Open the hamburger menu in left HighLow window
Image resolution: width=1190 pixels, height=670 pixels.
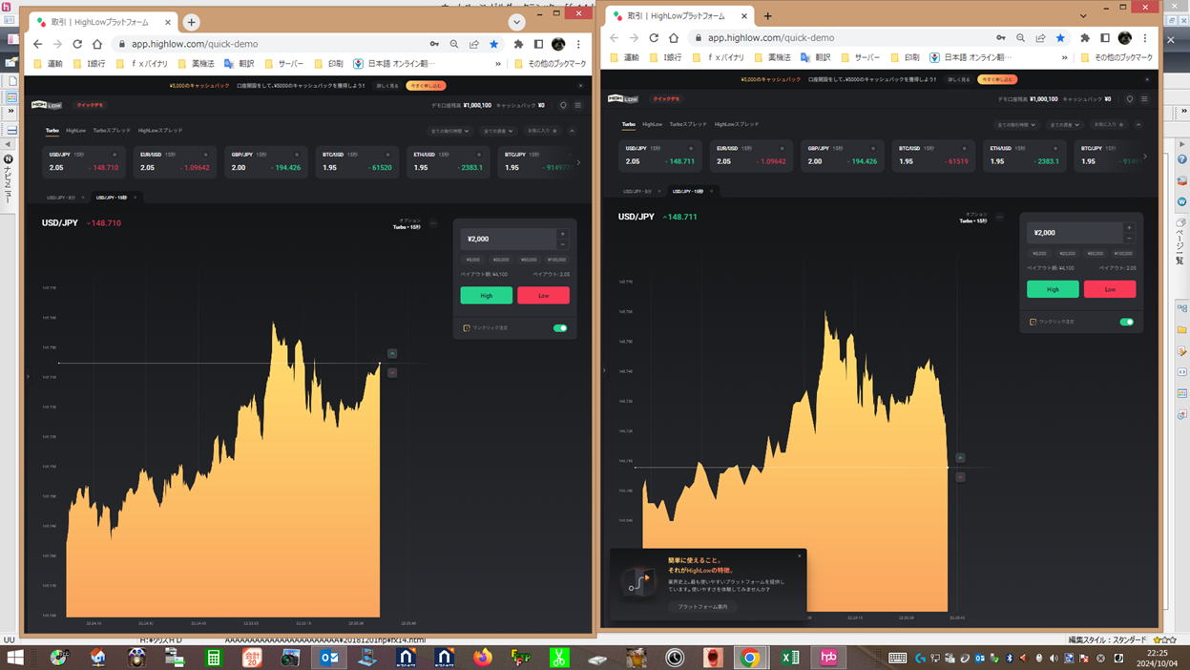[577, 105]
